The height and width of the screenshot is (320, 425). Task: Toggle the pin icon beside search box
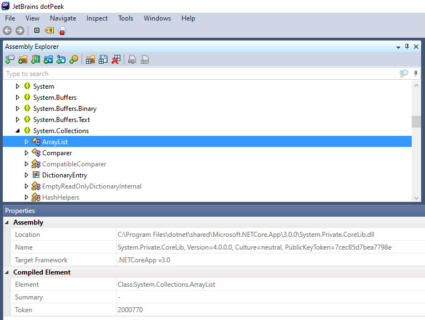tap(416, 74)
